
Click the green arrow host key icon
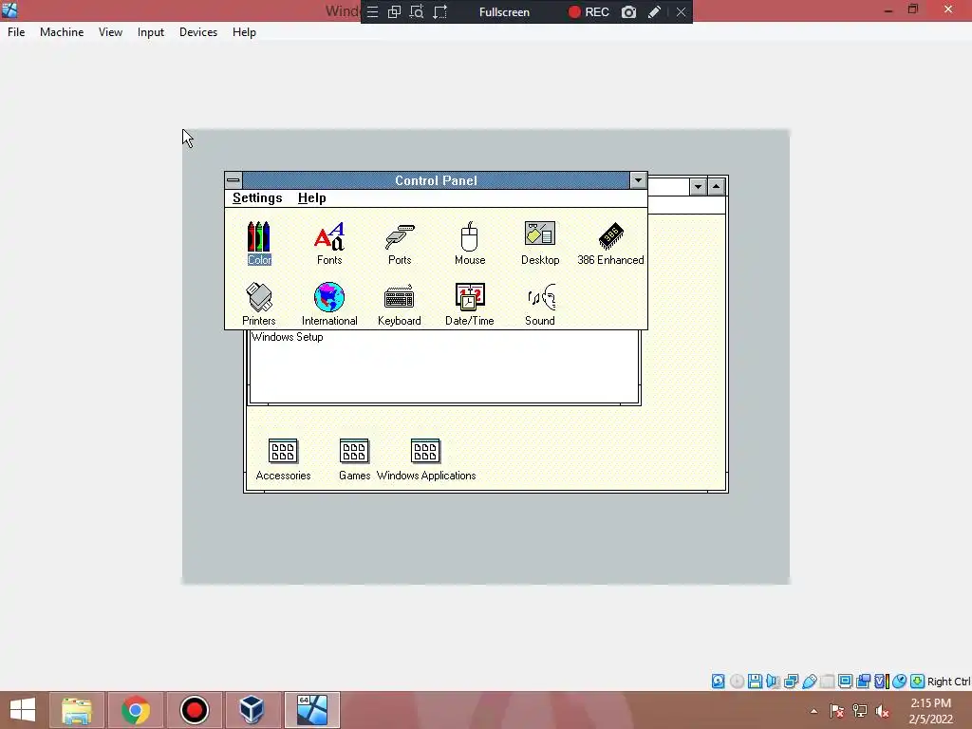point(918,682)
